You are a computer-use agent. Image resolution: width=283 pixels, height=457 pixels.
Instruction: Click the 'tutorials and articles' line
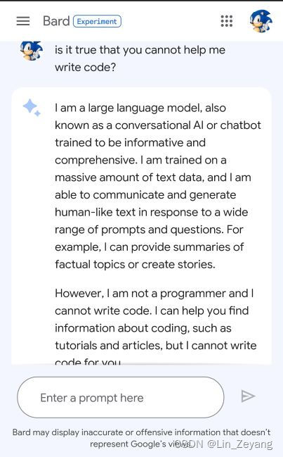click(x=156, y=345)
